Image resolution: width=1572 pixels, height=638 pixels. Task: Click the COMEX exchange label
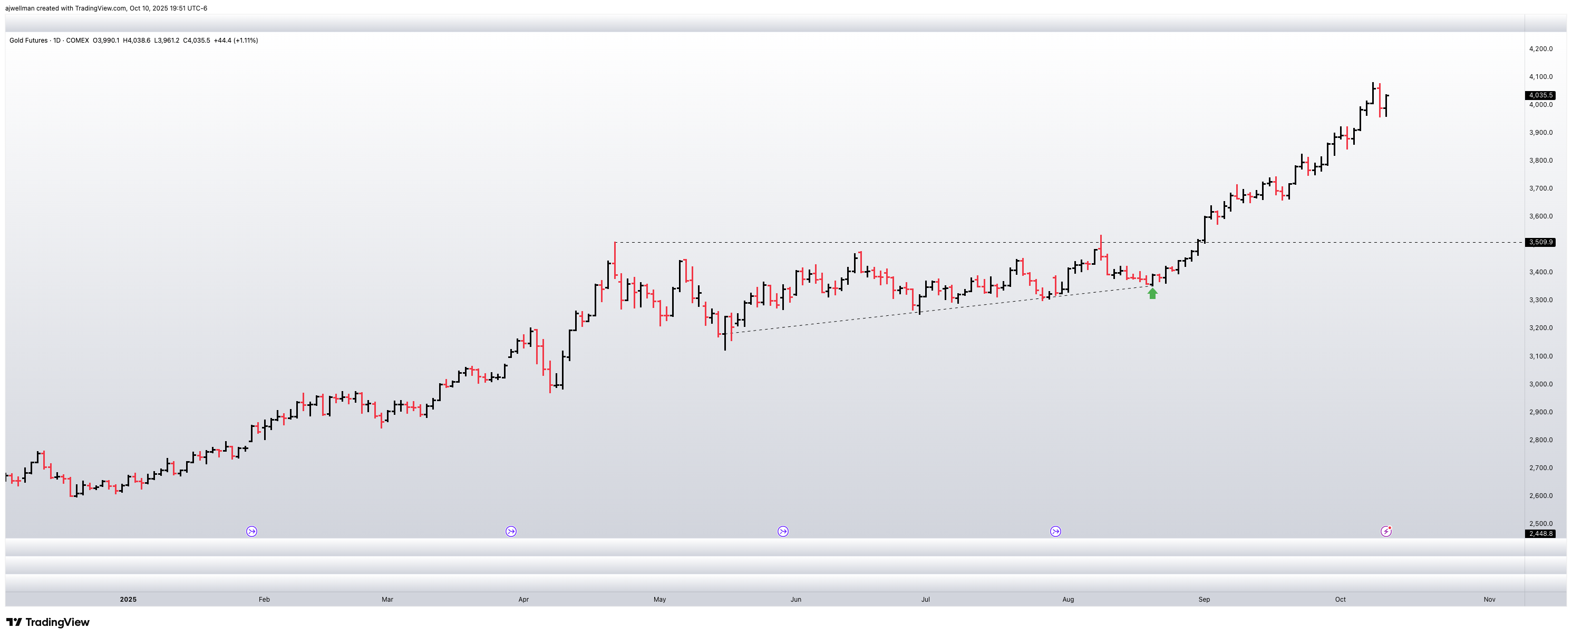(x=77, y=40)
